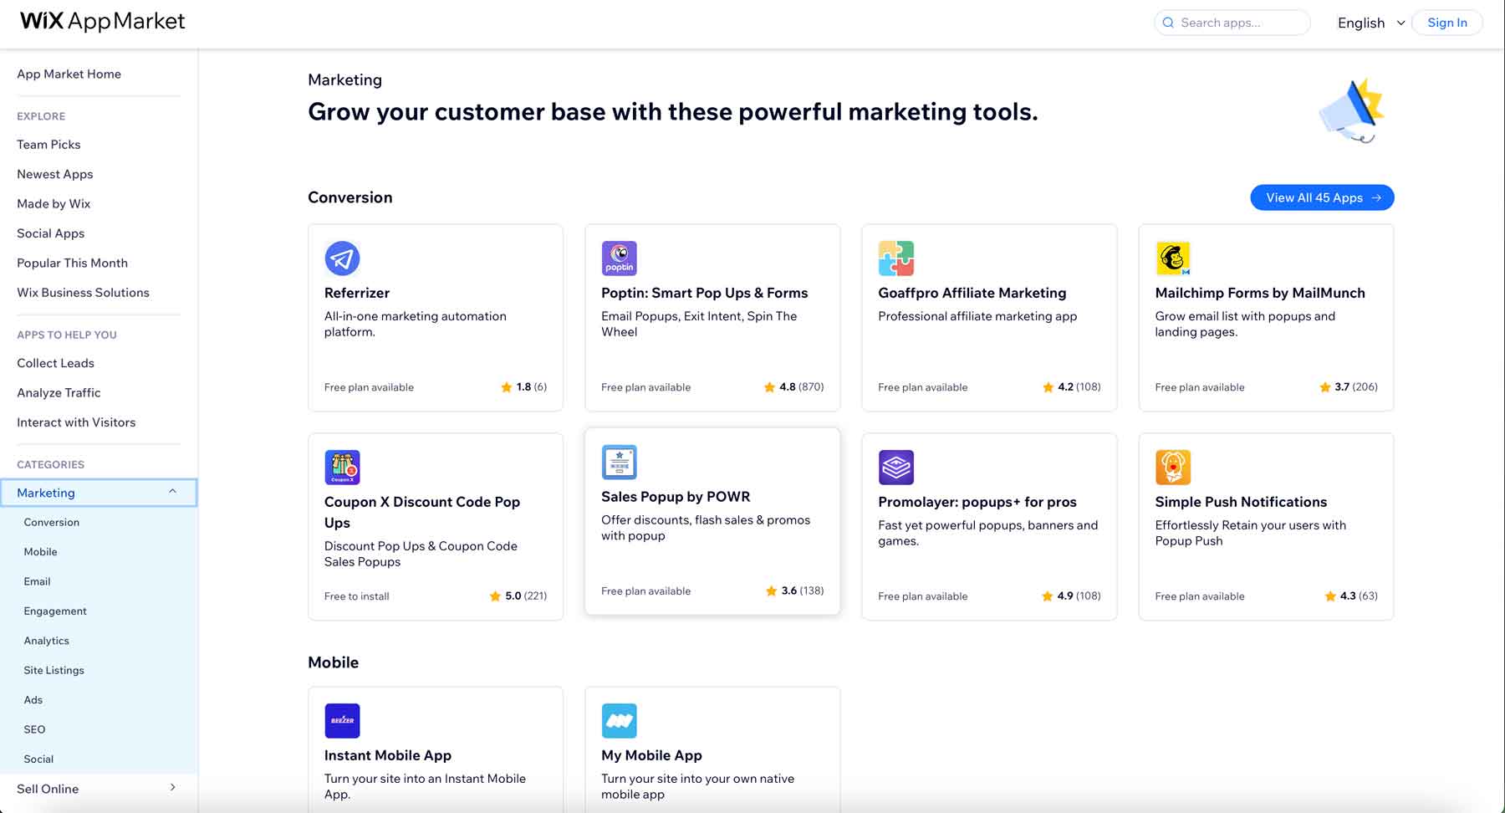Open the Conversion subcategory
This screenshot has height=813, width=1505.
click(x=51, y=521)
